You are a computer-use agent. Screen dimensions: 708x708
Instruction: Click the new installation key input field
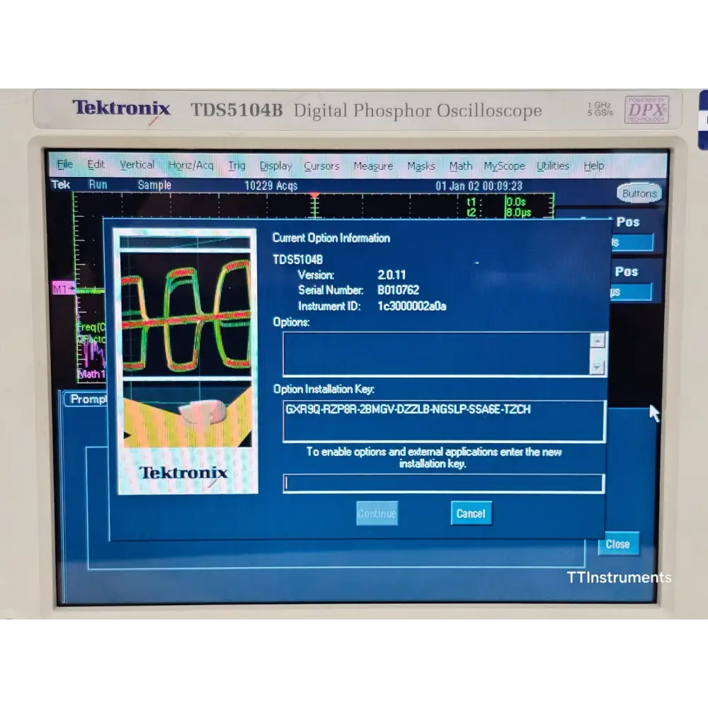coord(443,483)
